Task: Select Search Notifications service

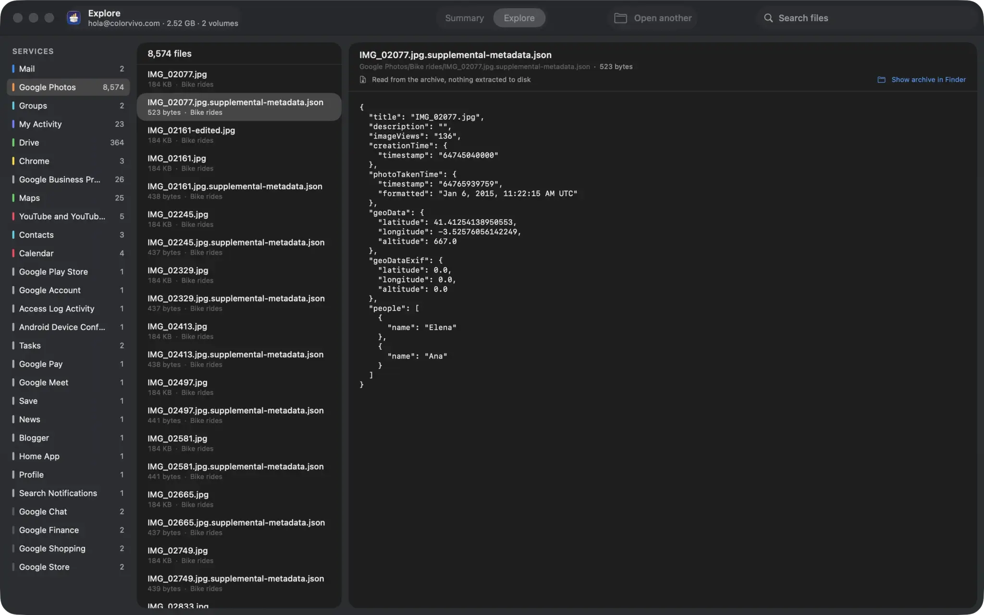Action: click(68, 493)
